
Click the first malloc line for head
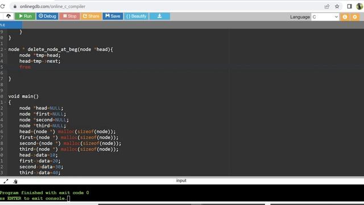(x=67, y=132)
